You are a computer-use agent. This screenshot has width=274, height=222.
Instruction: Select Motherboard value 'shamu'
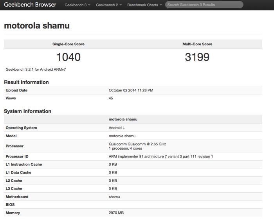[x=114, y=197]
